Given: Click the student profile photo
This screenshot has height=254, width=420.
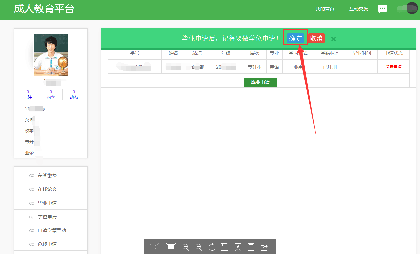Looking at the screenshot, I should [51, 55].
